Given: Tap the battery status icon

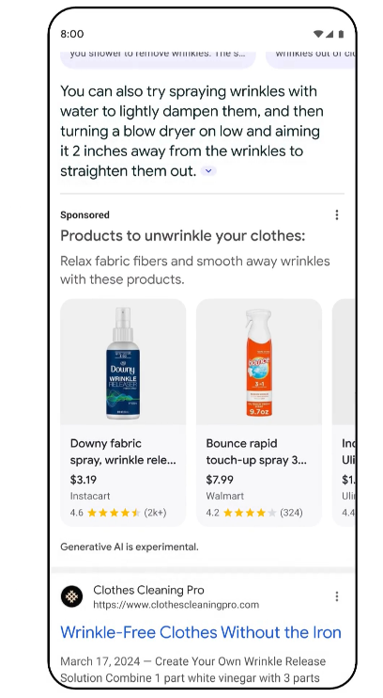Looking at the screenshot, I should point(341,34).
